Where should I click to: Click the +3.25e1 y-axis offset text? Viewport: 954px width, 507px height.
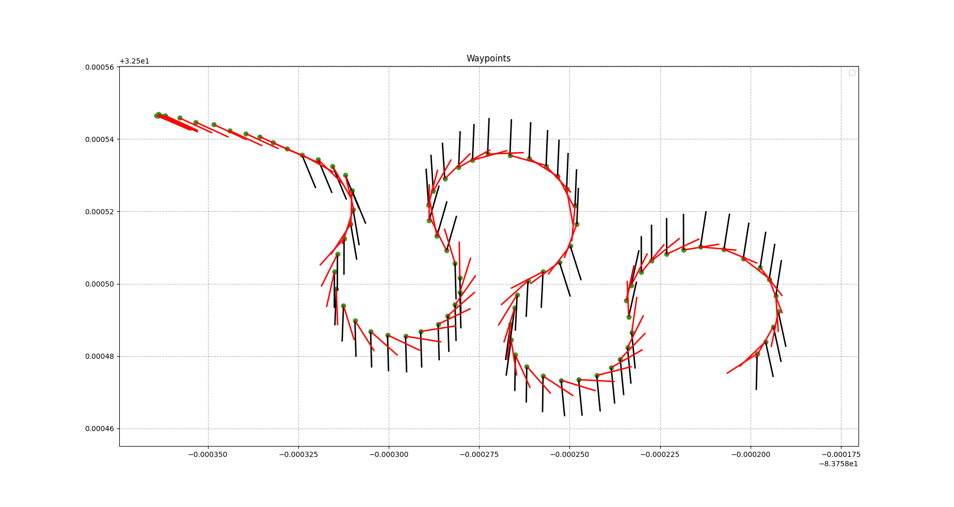pos(134,61)
